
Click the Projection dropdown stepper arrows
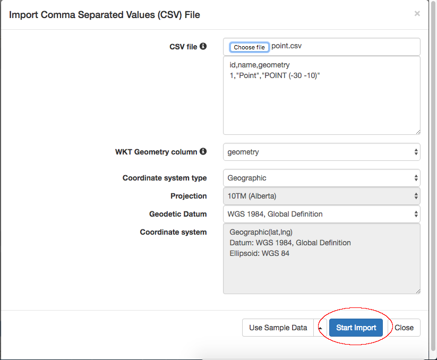pos(416,196)
